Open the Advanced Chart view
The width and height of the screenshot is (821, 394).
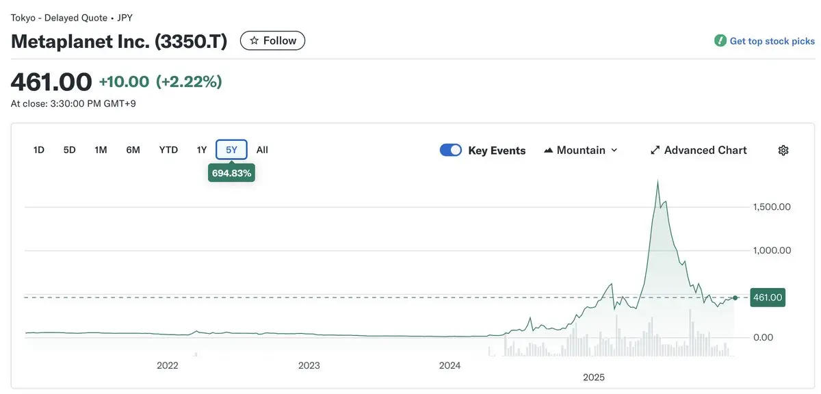pos(705,150)
